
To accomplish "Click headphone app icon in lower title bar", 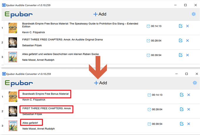I will click(x=4, y=74).
